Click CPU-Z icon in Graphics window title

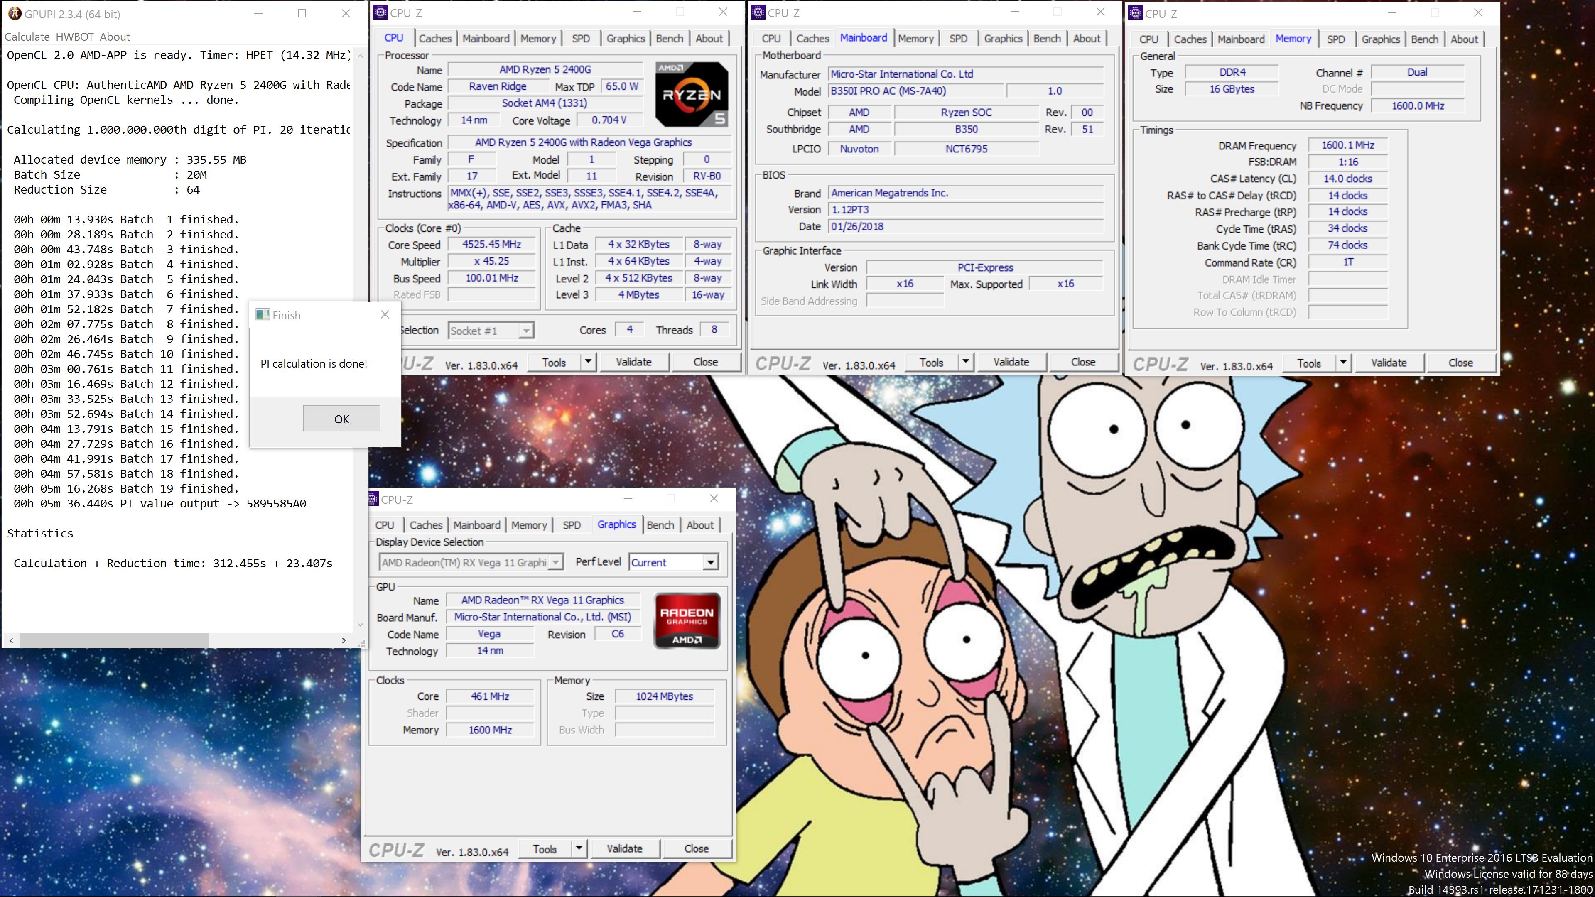(x=373, y=499)
